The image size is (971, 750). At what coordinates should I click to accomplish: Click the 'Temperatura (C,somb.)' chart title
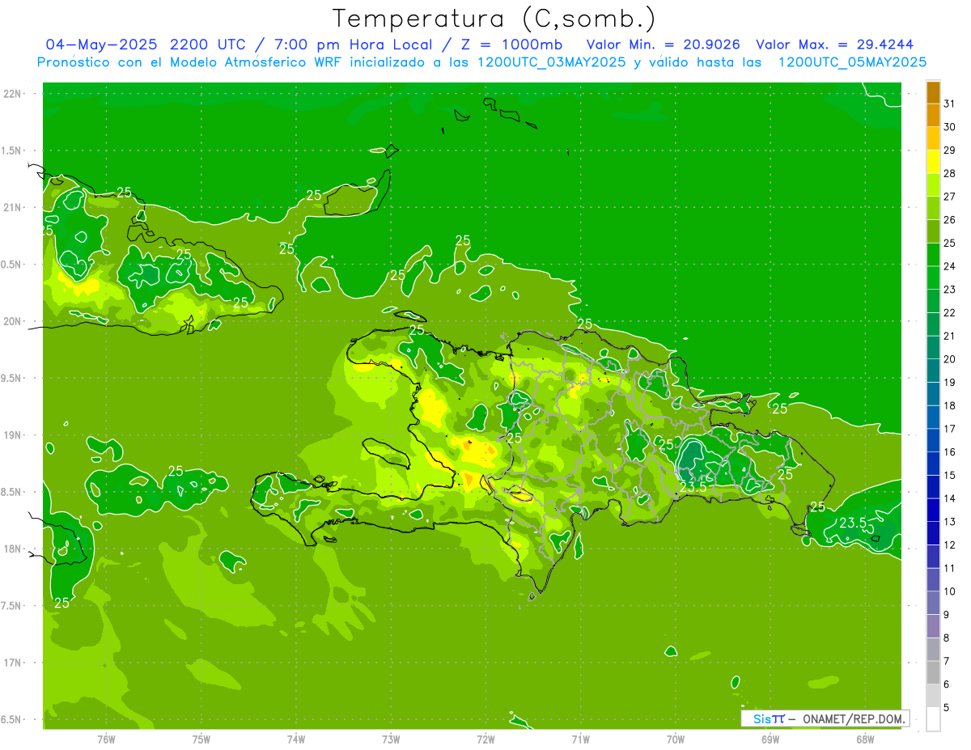point(494,19)
